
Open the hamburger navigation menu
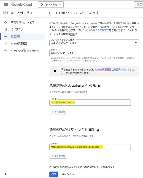click(x=6, y=4)
